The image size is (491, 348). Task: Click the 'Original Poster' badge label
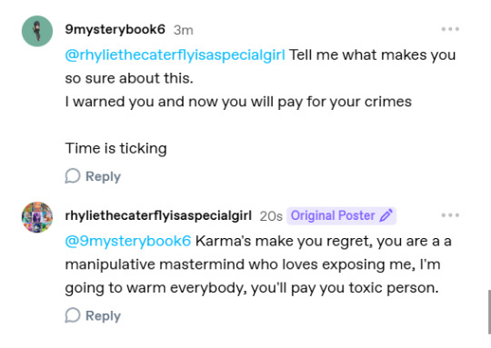tap(333, 215)
